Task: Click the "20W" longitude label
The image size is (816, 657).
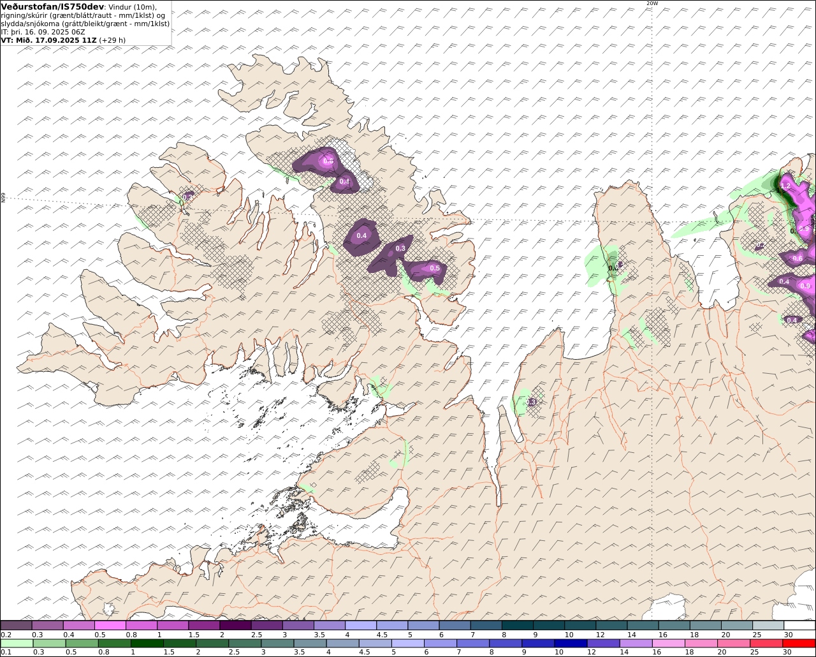Action: 652,3
